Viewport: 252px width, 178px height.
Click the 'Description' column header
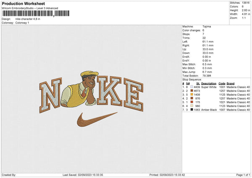point(209,84)
